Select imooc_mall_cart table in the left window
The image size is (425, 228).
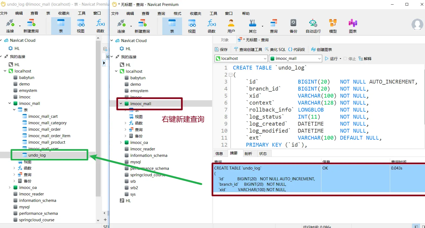[43, 116]
